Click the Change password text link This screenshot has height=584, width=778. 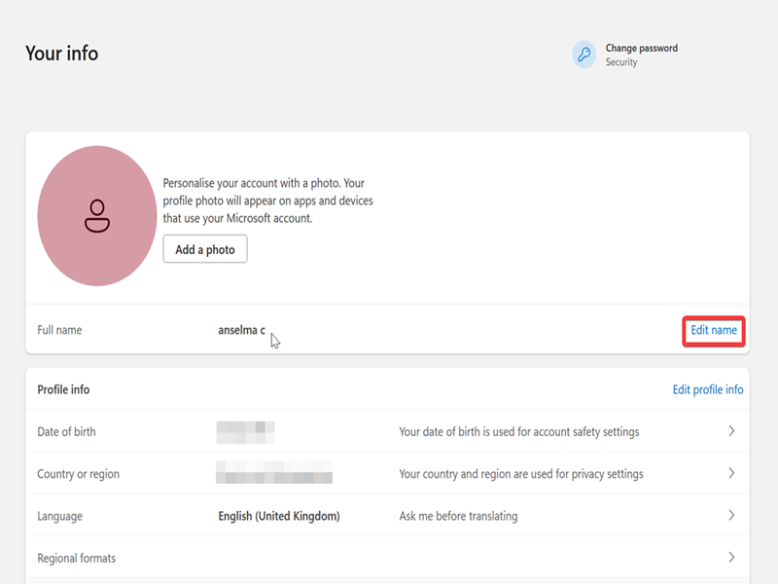(641, 48)
